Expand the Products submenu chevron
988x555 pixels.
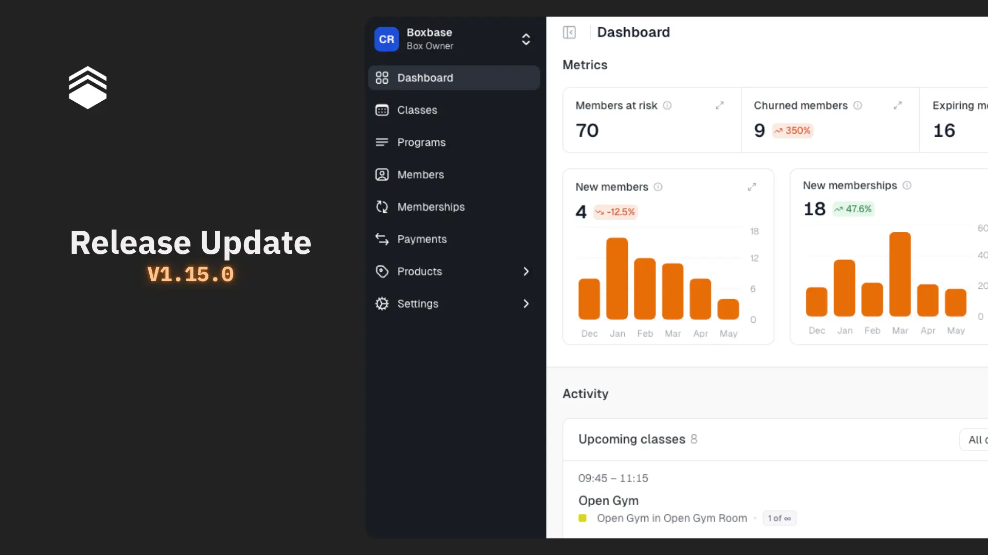click(526, 271)
